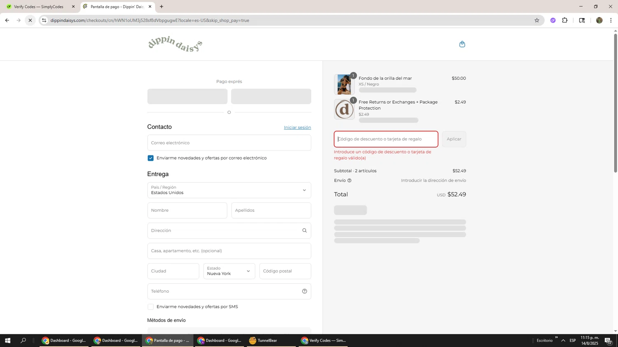Click "Introducir la dirección de envío" text
Image resolution: width=618 pixels, height=347 pixels.
433,180
